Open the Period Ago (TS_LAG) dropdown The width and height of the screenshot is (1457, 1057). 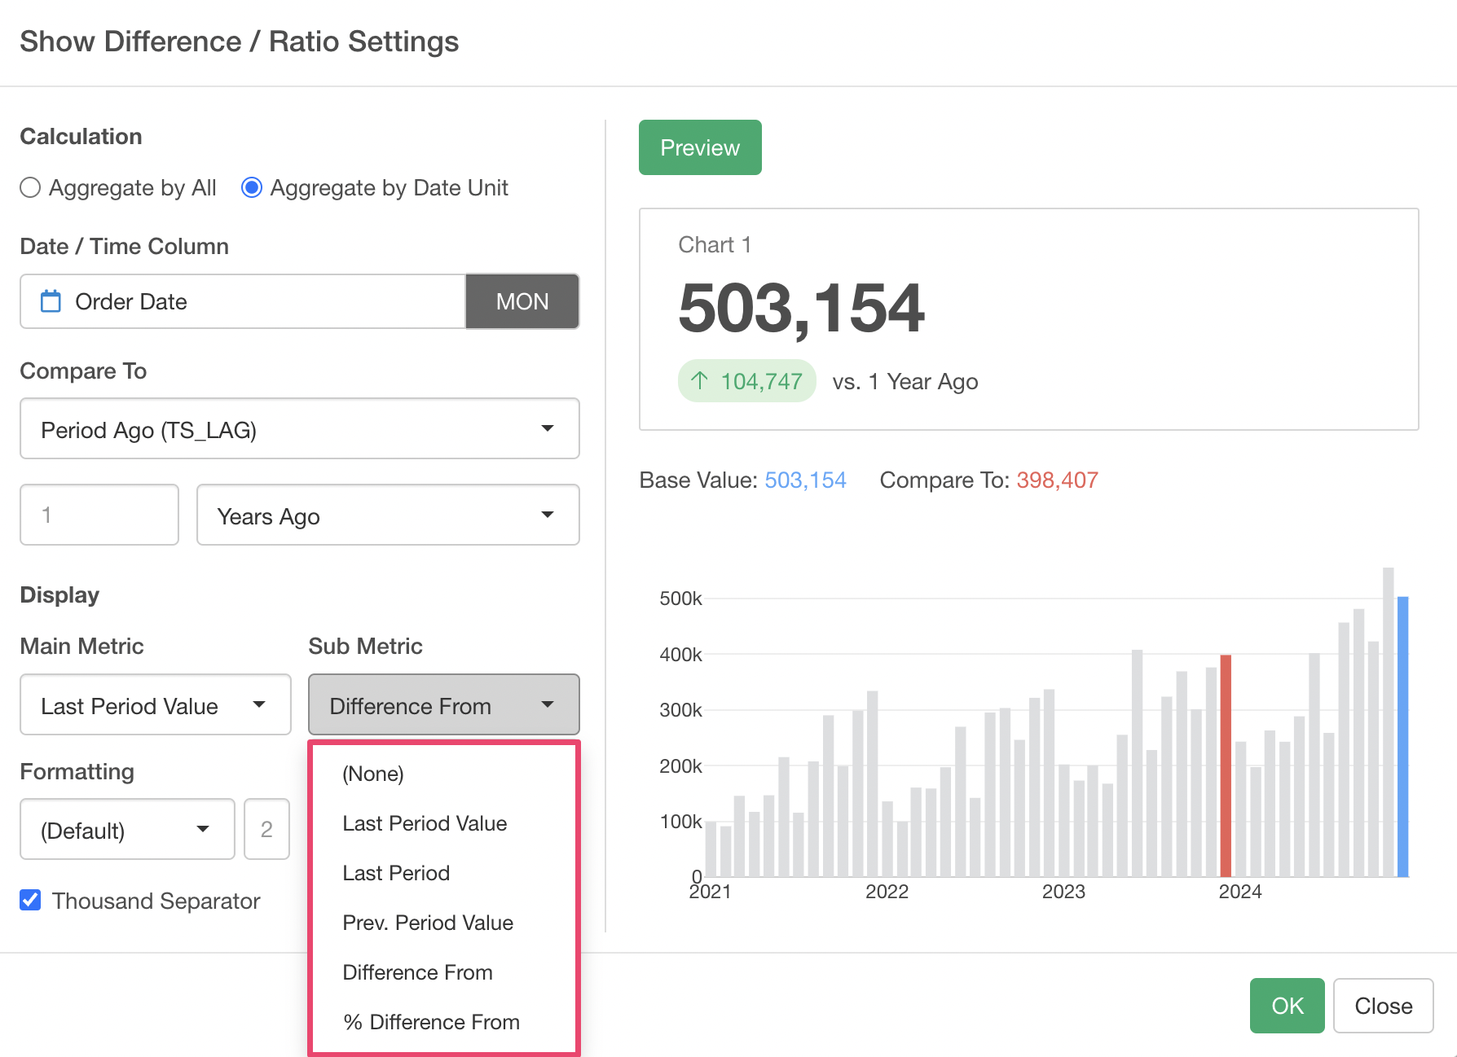299,429
